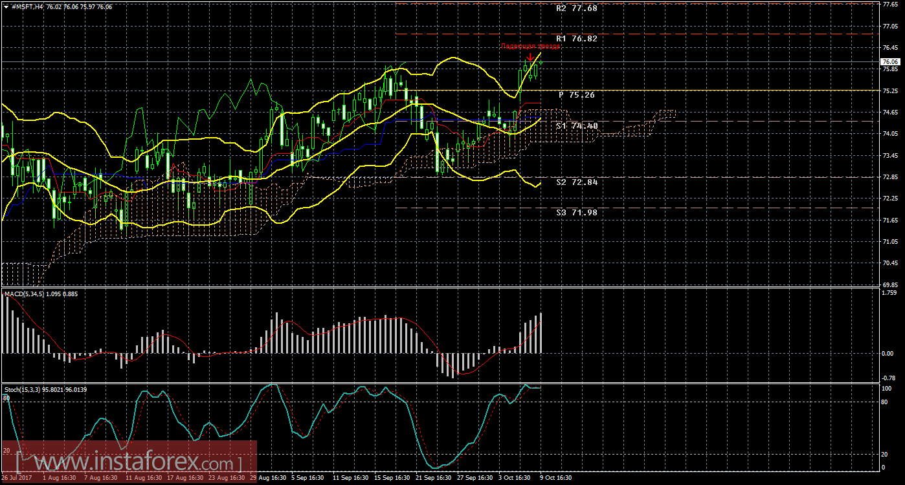Select the R2 77.68 pivot label
Screen dimensions: 905x485
point(576,9)
